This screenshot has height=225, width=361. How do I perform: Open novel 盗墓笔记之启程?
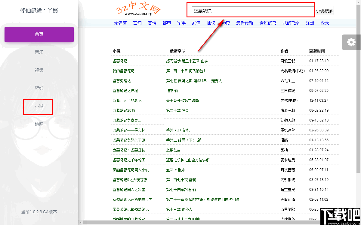tap(125, 91)
